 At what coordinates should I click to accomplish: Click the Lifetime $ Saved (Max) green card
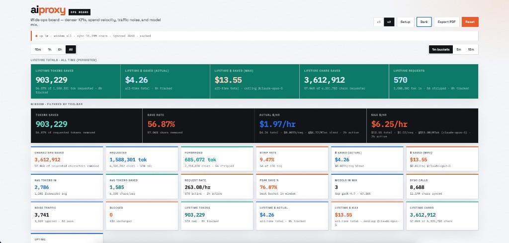[255, 81]
